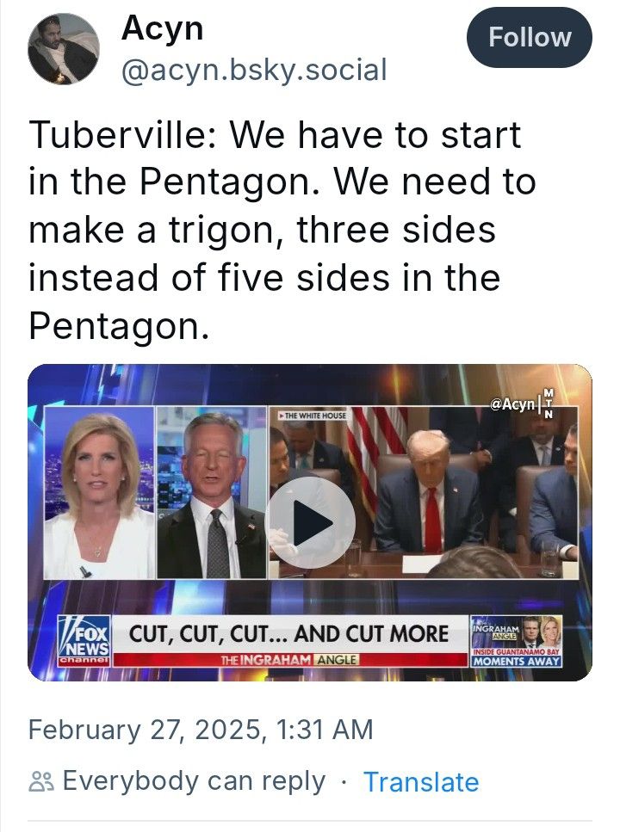
Task: Play the embedded Fox News video
Action: pyautogui.click(x=312, y=522)
